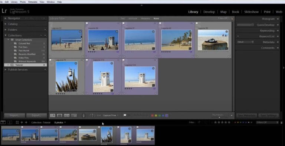The width and height of the screenshot is (285, 146).
Task: Open second window display button 2
Action: pyautogui.click(x=9, y=122)
